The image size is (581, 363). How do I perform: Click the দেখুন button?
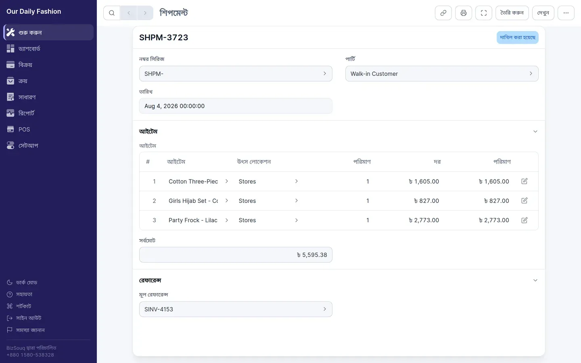point(543,13)
